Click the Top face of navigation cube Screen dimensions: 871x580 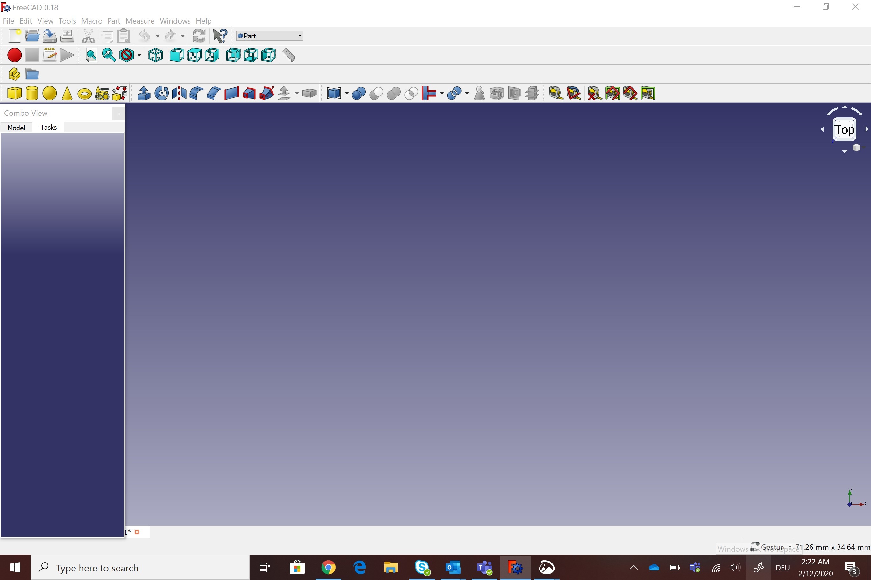(x=844, y=129)
